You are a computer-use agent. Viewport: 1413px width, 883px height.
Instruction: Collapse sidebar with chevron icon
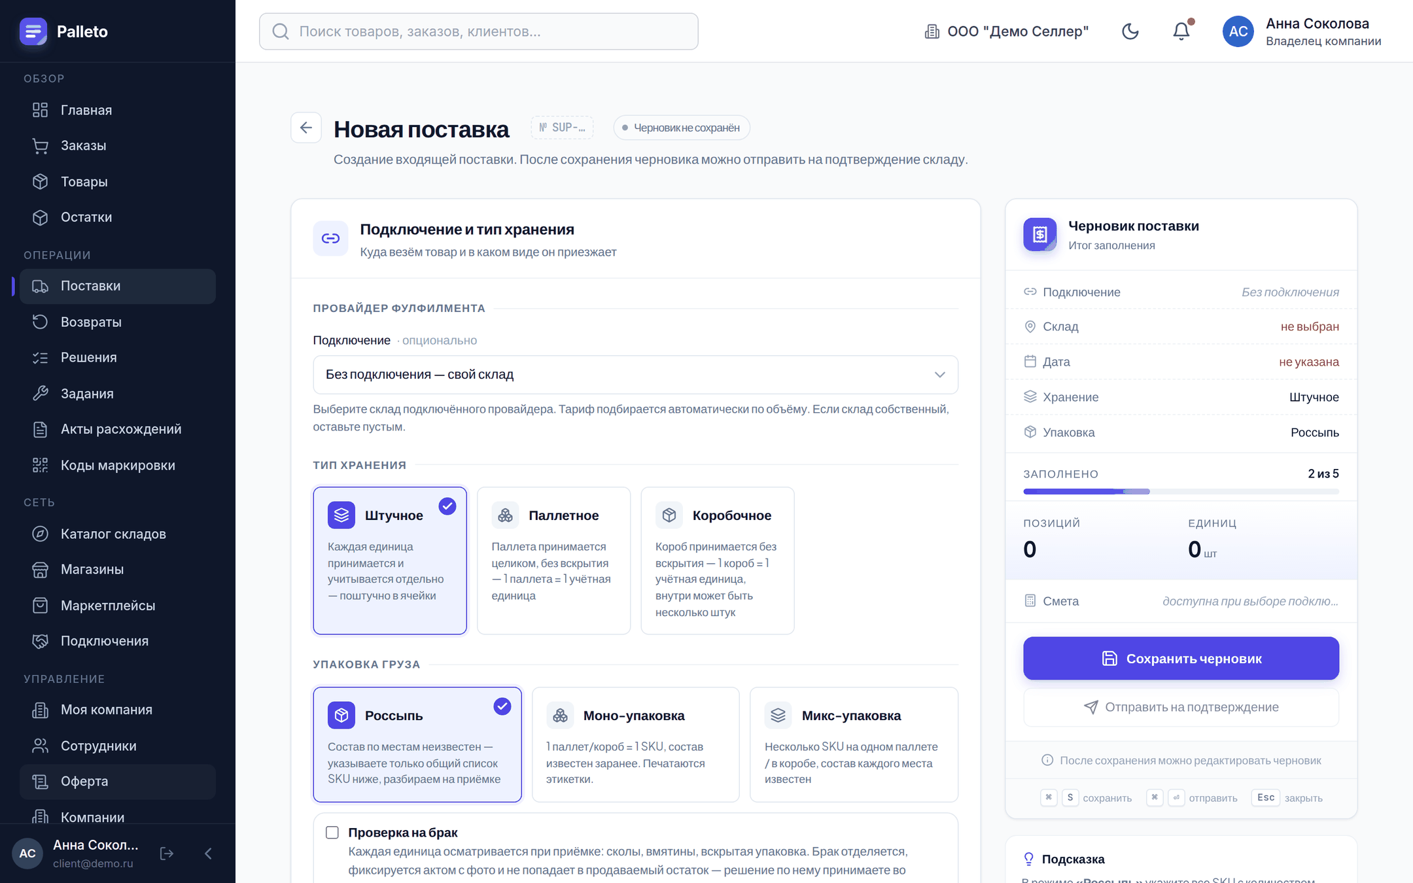pos(208,853)
